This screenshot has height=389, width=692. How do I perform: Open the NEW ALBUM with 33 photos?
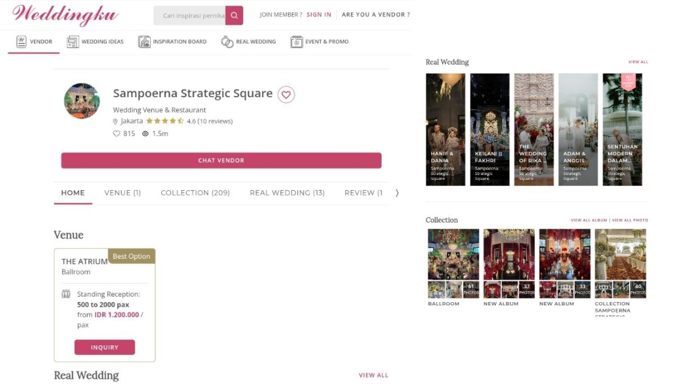click(x=565, y=255)
